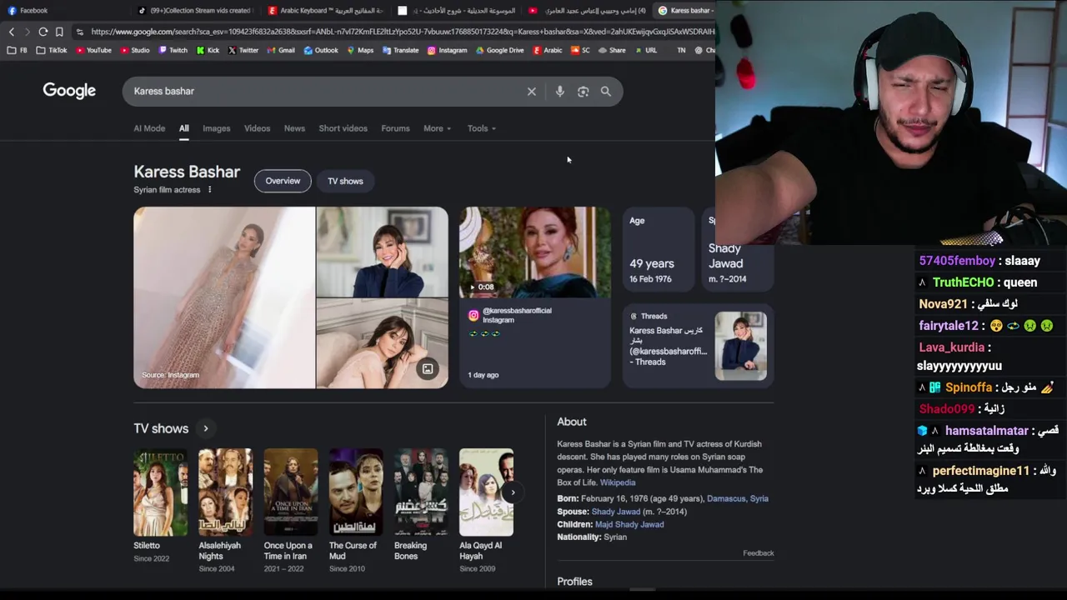Screen dimensions: 1067x600
Task: Play the 0:08 Instagram video thumbnail
Action: pos(534,252)
